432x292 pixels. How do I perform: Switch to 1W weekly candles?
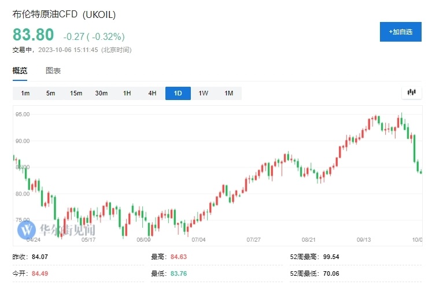coord(204,93)
